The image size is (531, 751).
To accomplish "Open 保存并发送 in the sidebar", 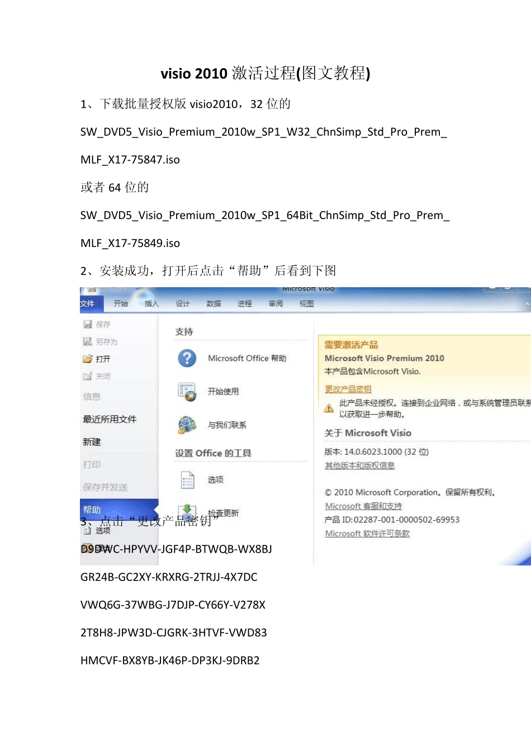I will click(x=105, y=487).
